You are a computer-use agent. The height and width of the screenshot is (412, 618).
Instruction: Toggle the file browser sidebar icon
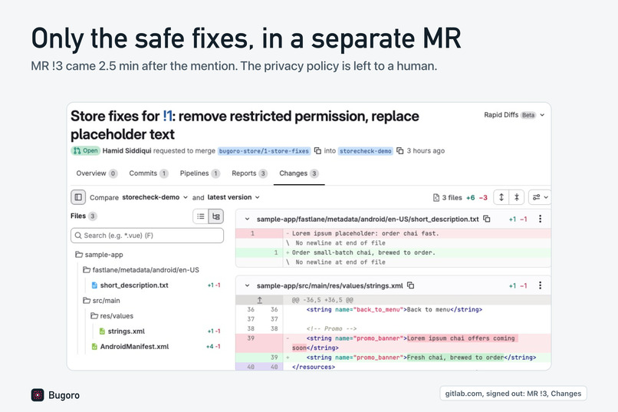(78, 197)
